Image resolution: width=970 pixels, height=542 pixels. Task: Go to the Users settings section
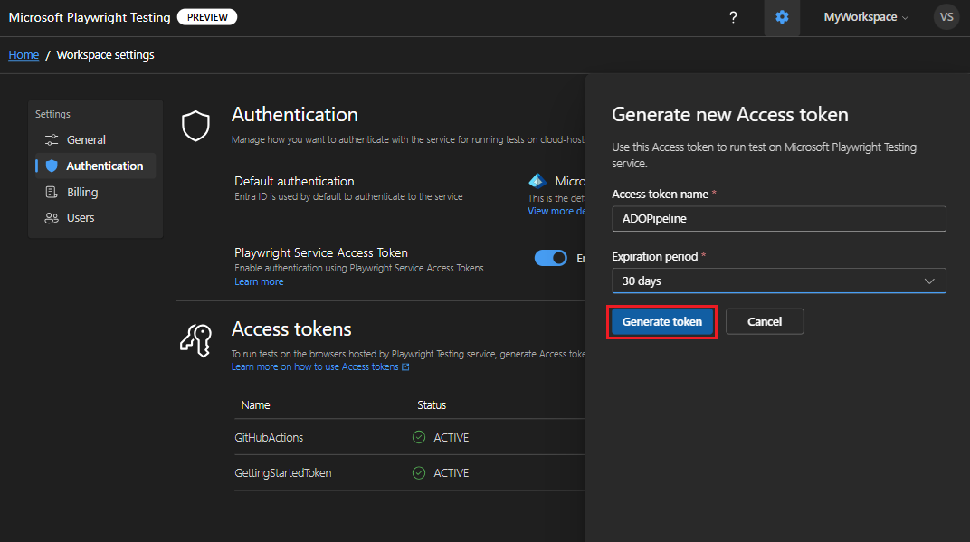pos(81,218)
